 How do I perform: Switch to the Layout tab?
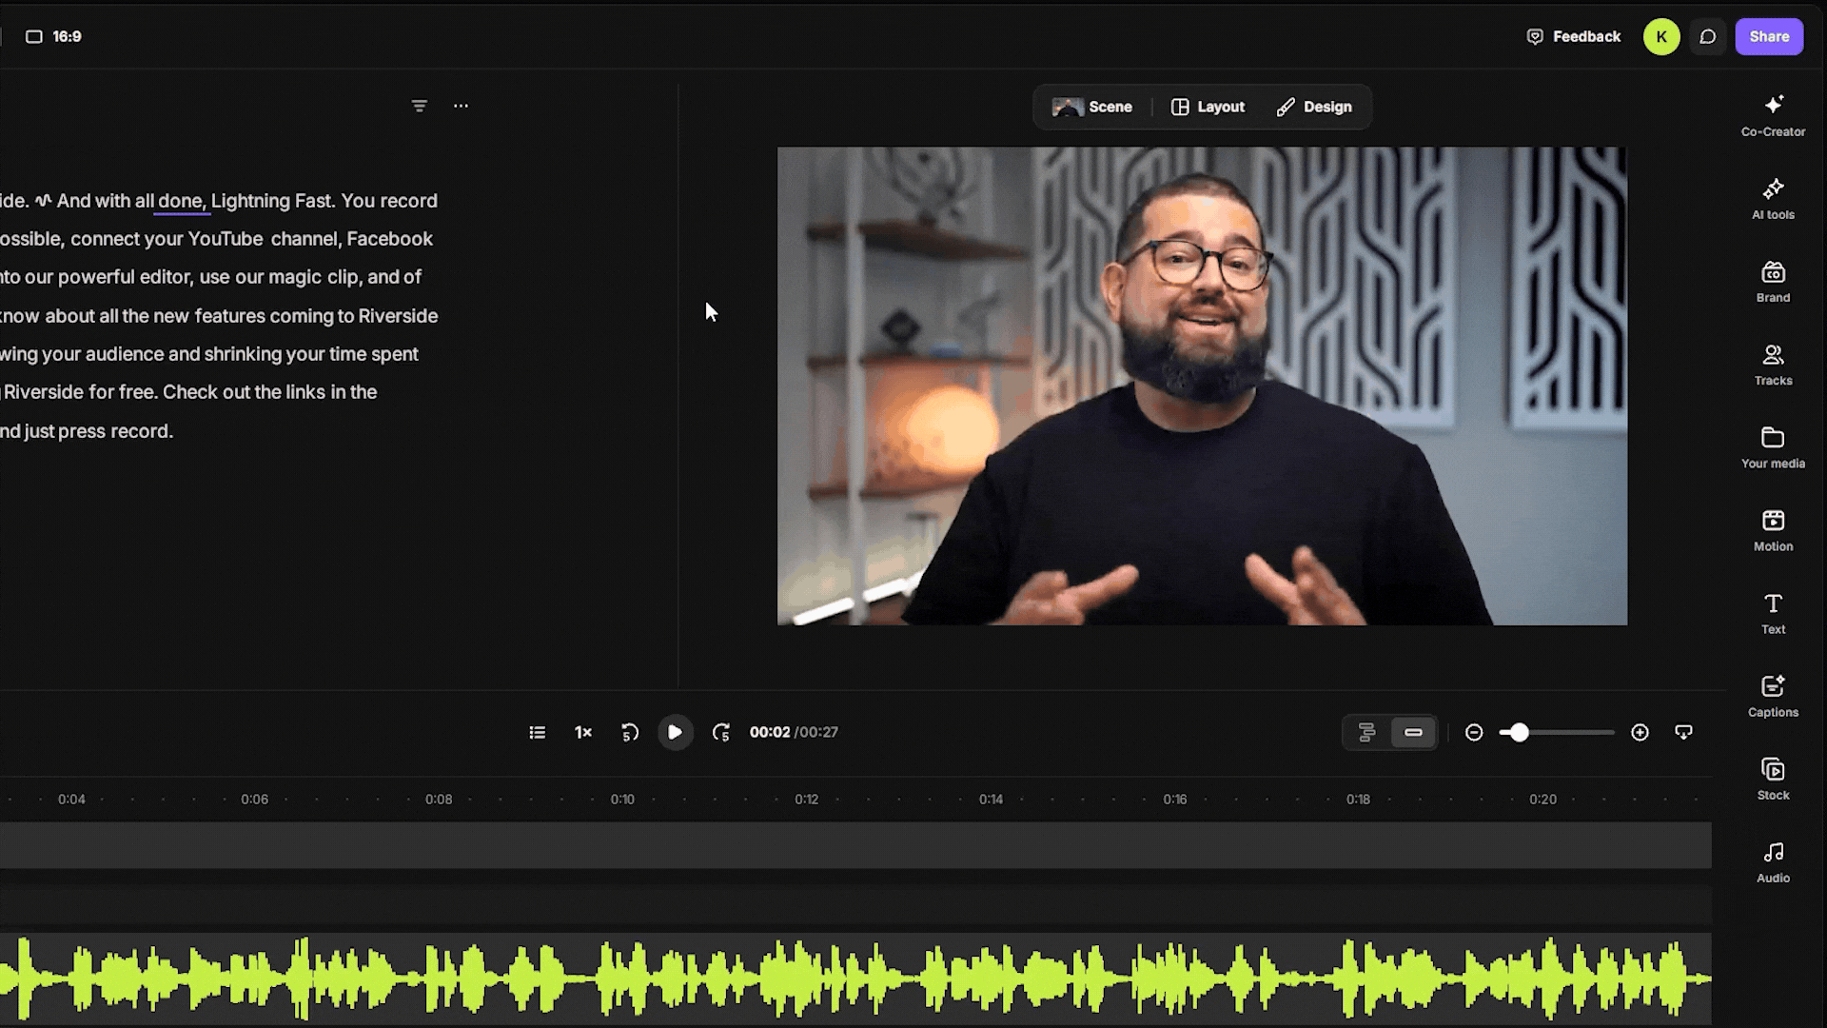[x=1208, y=107]
